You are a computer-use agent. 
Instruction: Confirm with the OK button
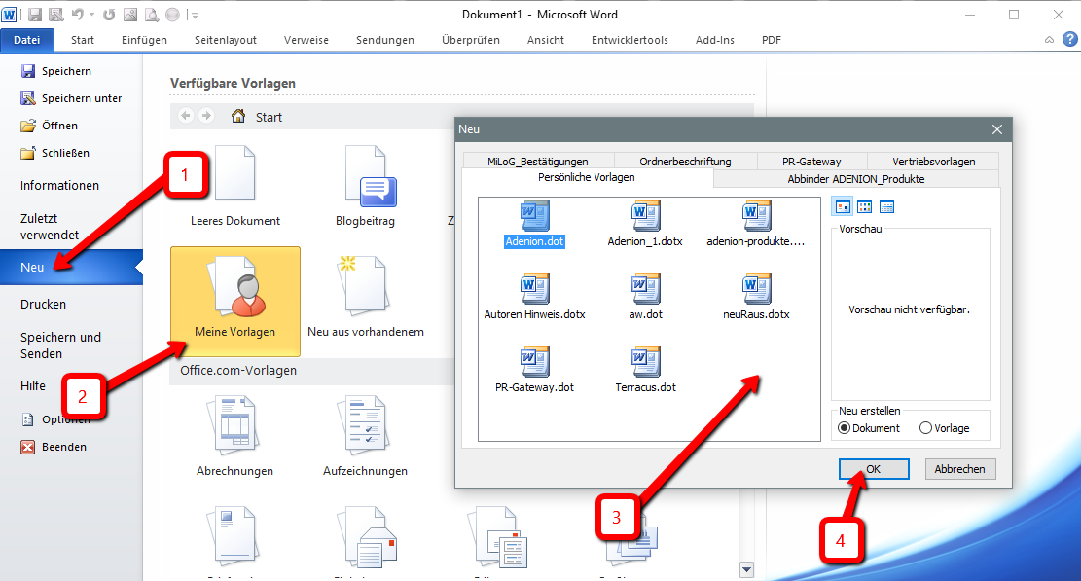click(873, 469)
